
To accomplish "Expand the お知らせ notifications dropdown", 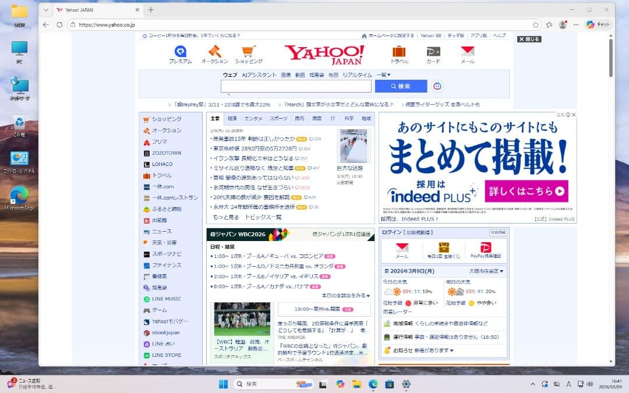I will pyautogui.click(x=423, y=350).
